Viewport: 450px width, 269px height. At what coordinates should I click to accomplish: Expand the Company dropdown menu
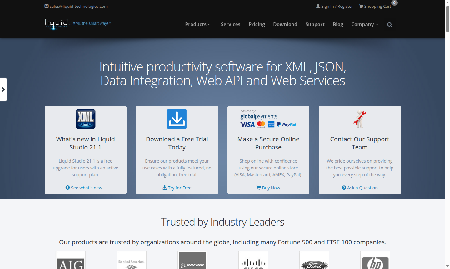[x=364, y=25]
